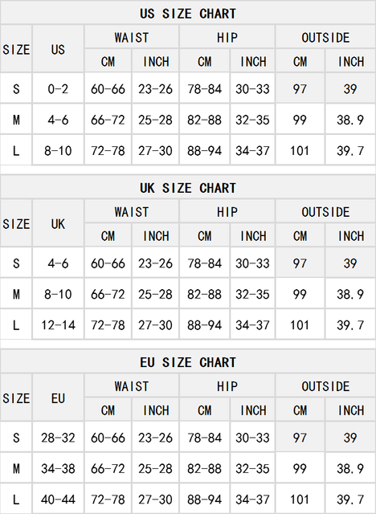Select the 101 cm cell in UK chart
This screenshot has width=376, height=514.
click(x=300, y=325)
